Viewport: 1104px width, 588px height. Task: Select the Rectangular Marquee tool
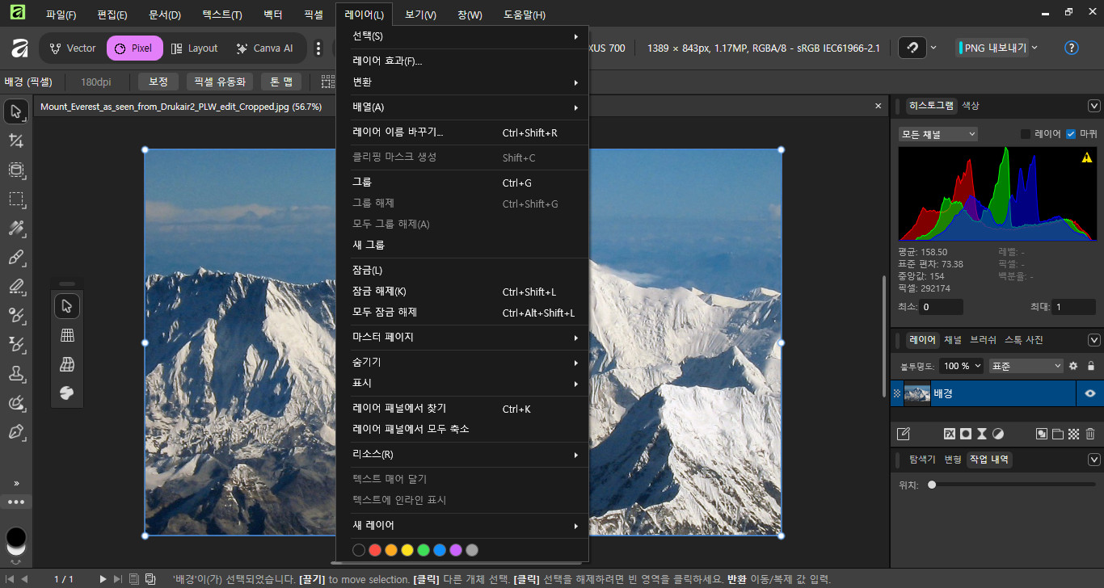point(16,199)
